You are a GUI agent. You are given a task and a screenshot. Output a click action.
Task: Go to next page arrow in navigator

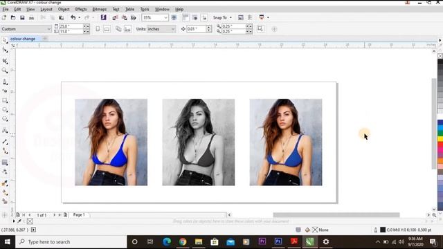54,215
